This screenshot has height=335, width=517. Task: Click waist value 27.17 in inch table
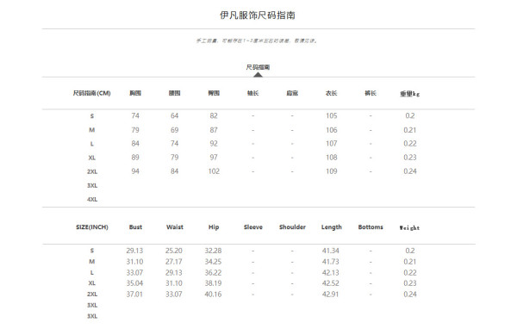(x=174, y=262)
